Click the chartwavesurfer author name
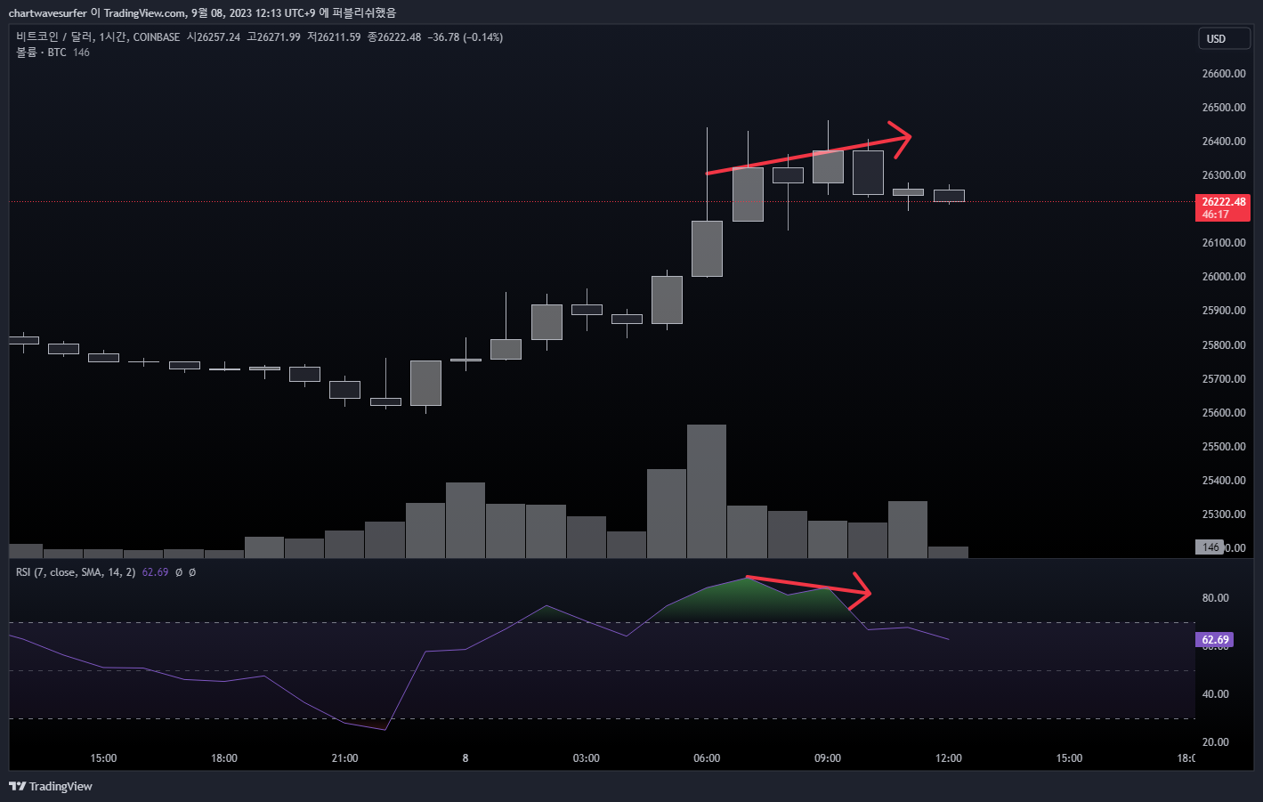This screenshot has height=802, width=1263. pyautogui.click(x=47, y=12)
